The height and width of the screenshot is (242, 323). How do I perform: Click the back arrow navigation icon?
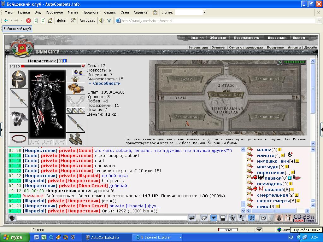[6, 20]
